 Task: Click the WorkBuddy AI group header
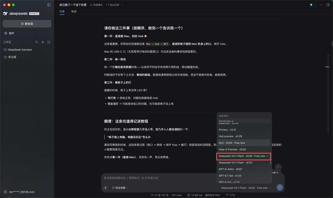point(244,121)
